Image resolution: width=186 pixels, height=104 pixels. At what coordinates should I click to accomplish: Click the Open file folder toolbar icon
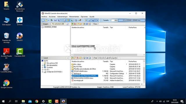46,20
